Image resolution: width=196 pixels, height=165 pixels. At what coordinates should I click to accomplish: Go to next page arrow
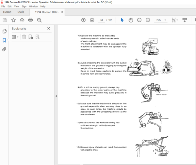tap(92, 20)
